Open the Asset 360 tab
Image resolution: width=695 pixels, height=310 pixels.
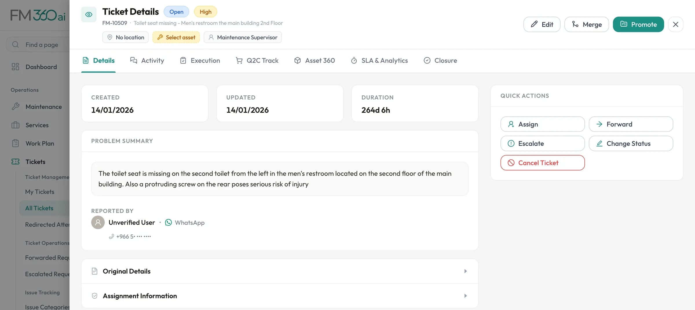pos(314,61)
